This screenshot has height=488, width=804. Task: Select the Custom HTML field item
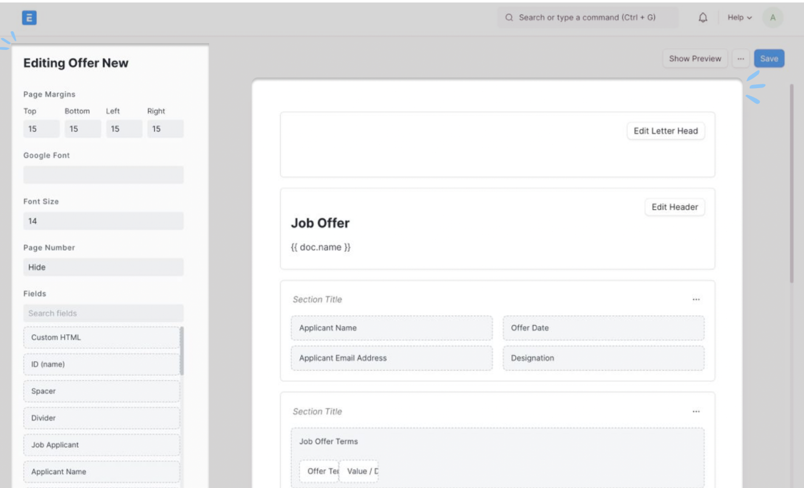102,337
